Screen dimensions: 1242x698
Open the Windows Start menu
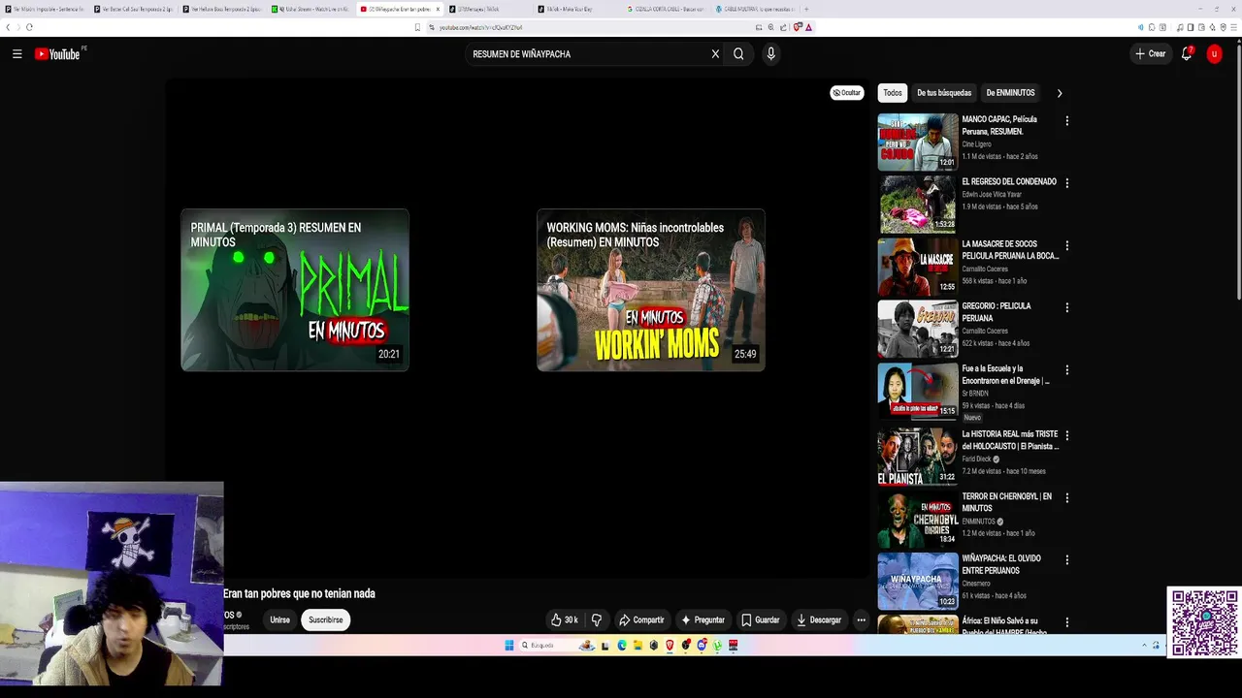pos(508,646)
